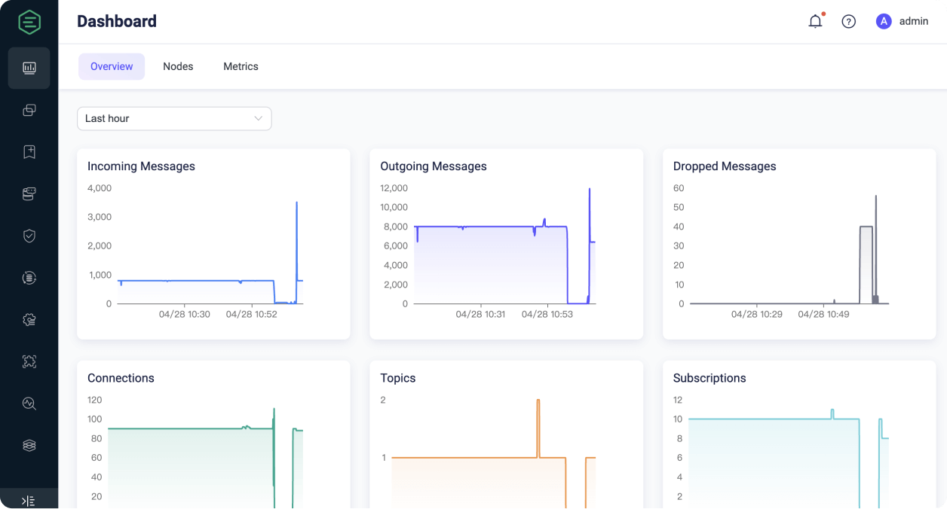Open the bookmark sidebar icon

(29, 152)
